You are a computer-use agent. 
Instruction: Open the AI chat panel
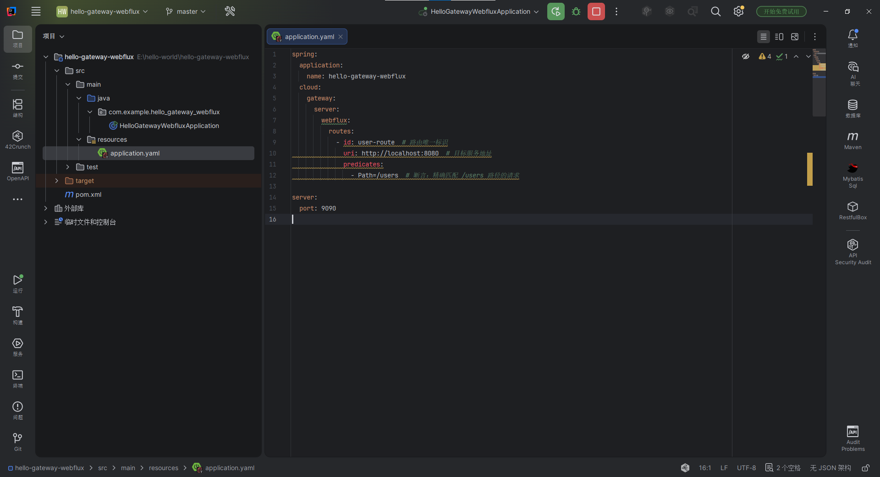tap(853, 73)
